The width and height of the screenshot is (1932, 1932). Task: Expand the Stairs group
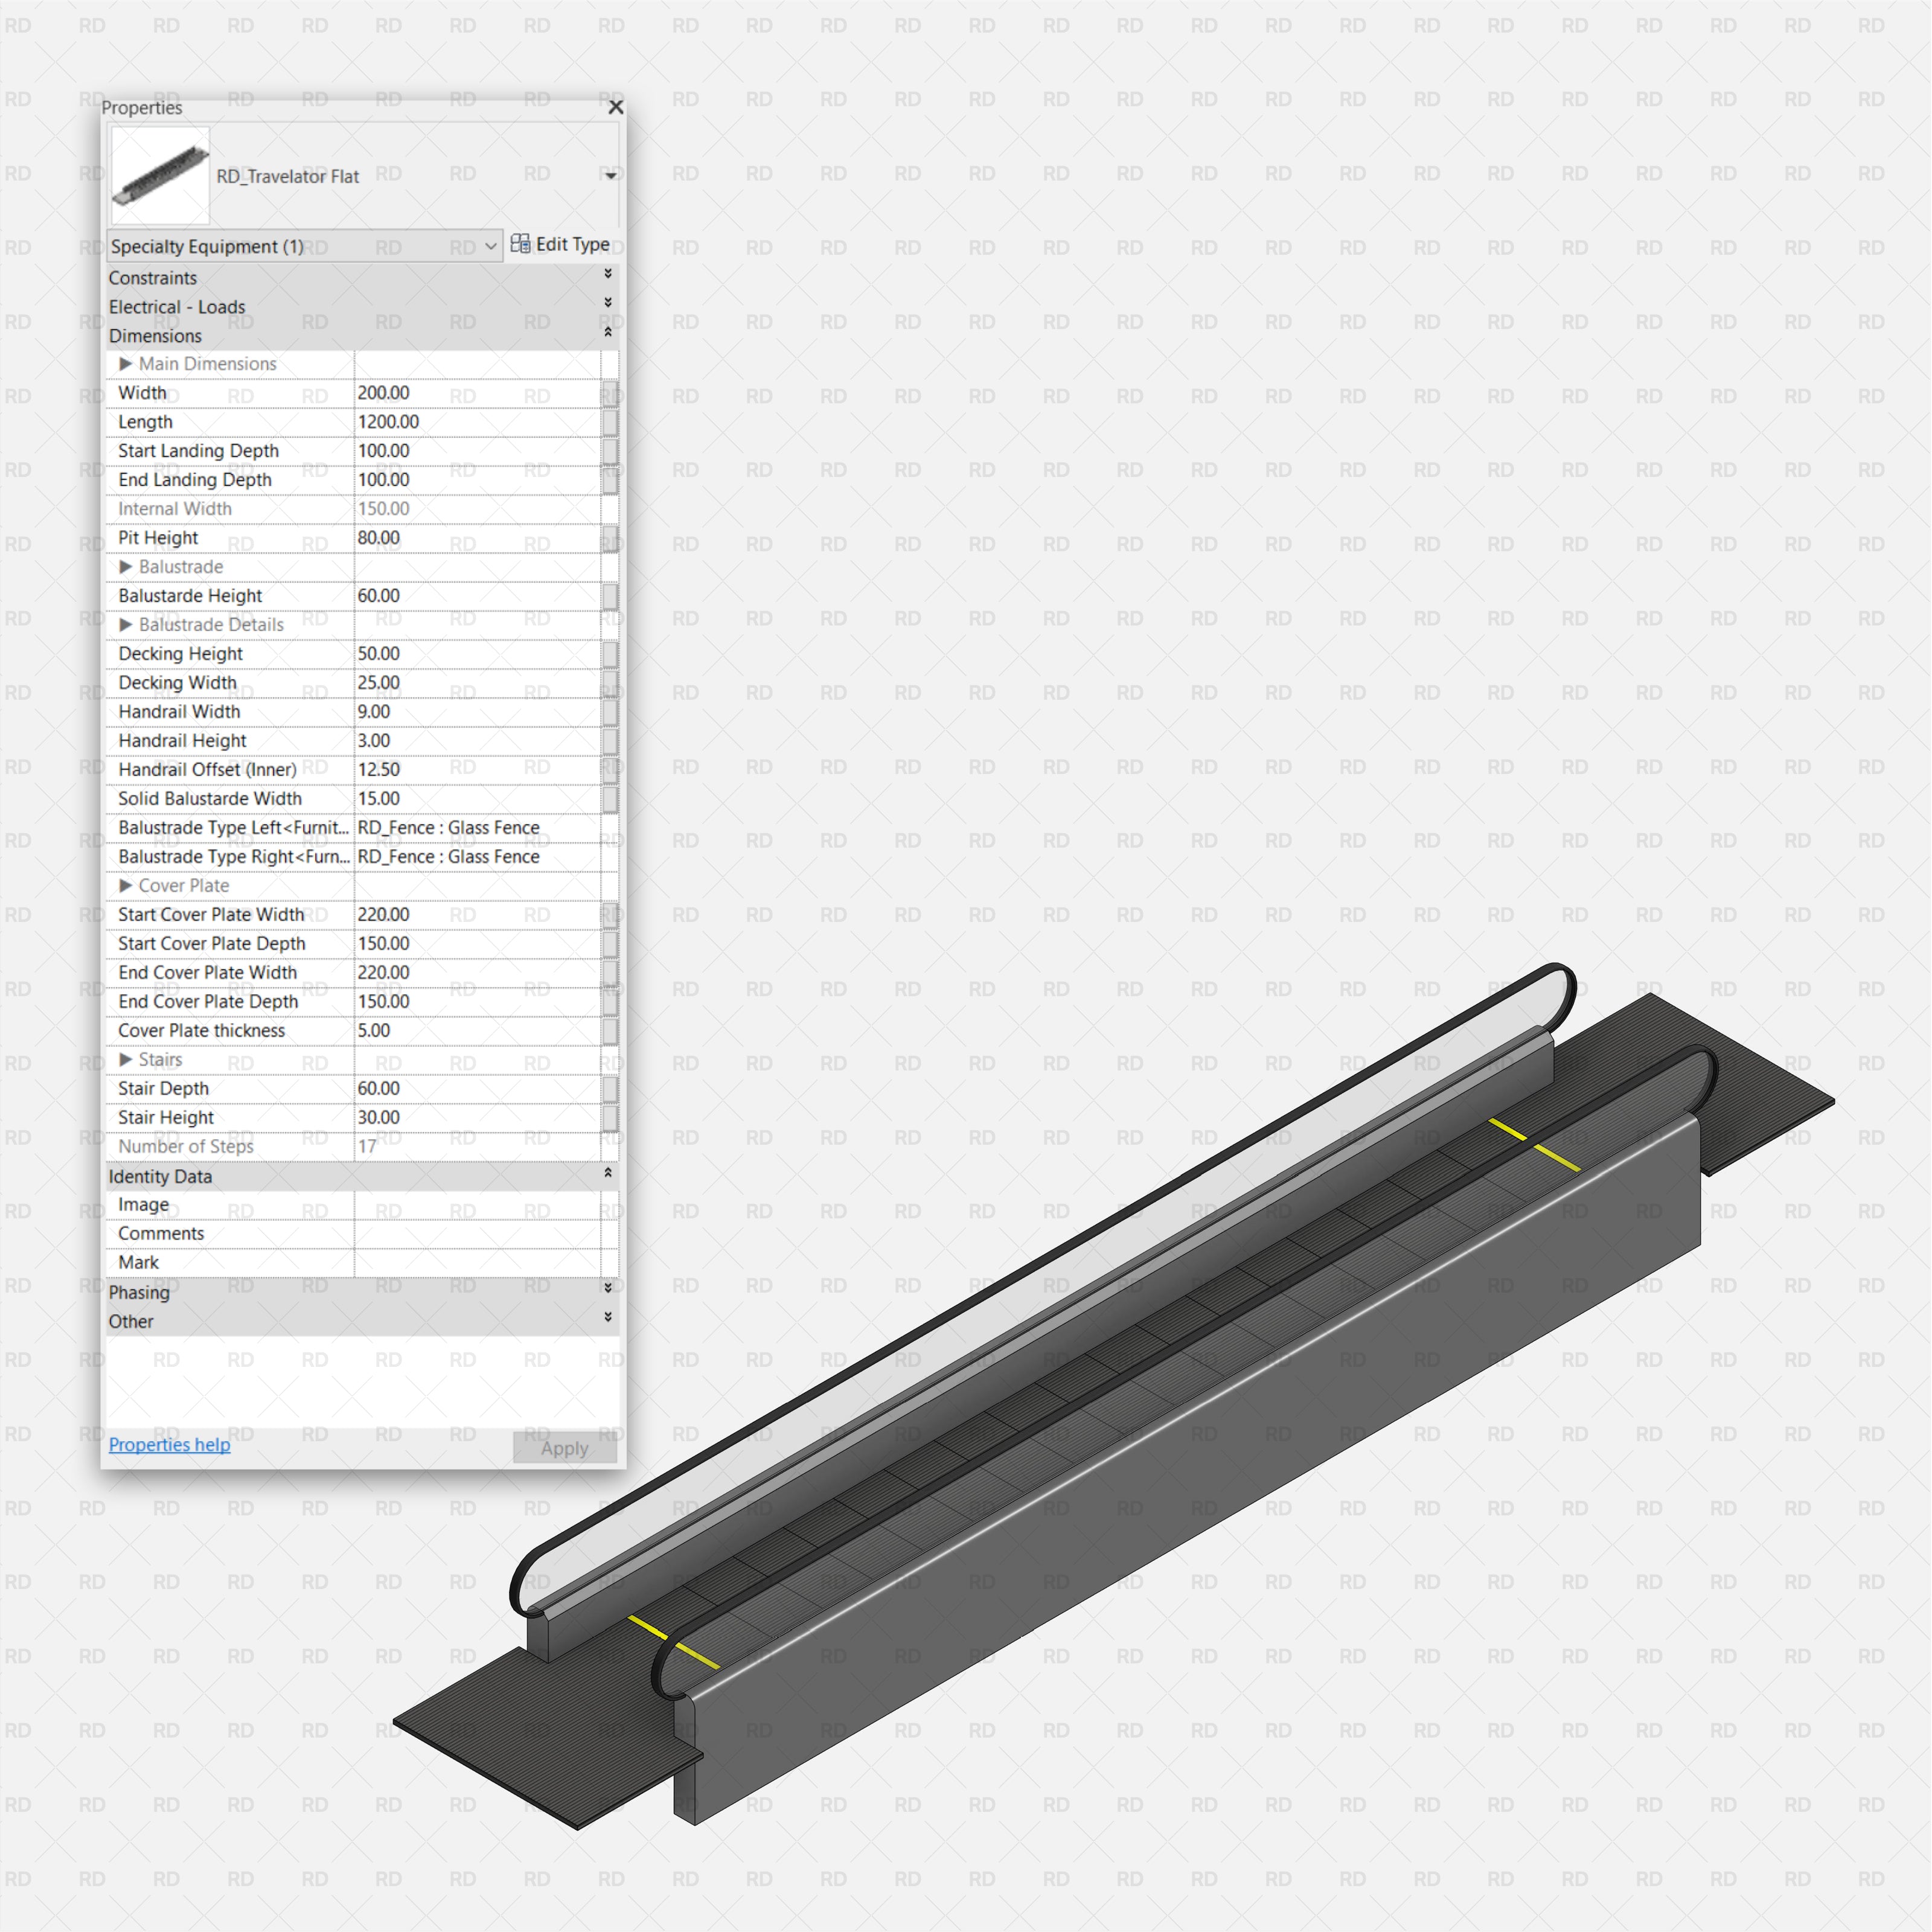[128, 1059]
